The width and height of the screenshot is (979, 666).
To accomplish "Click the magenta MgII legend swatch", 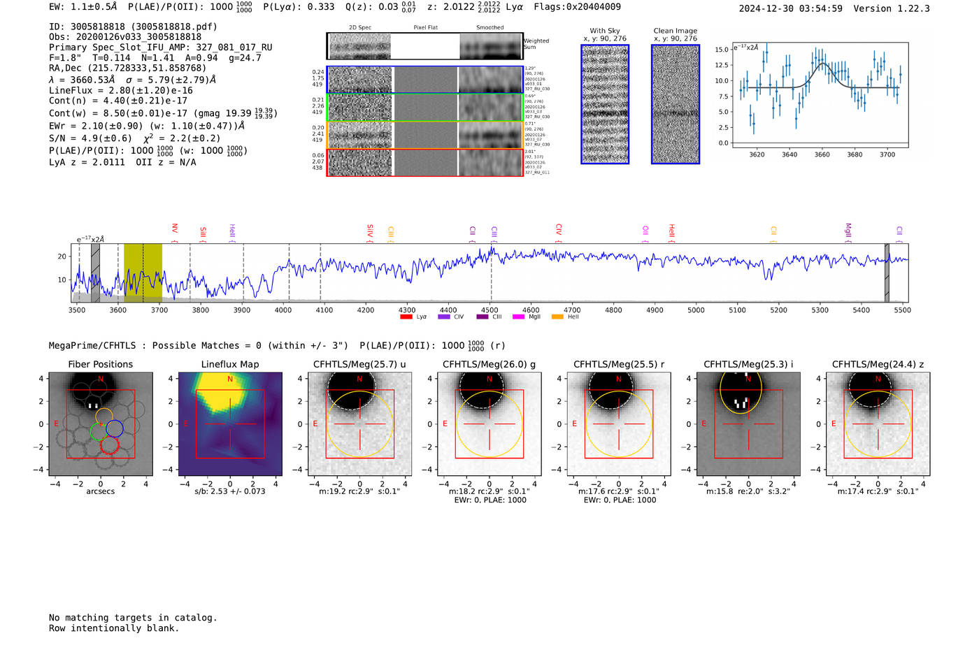I will (518, 317).
